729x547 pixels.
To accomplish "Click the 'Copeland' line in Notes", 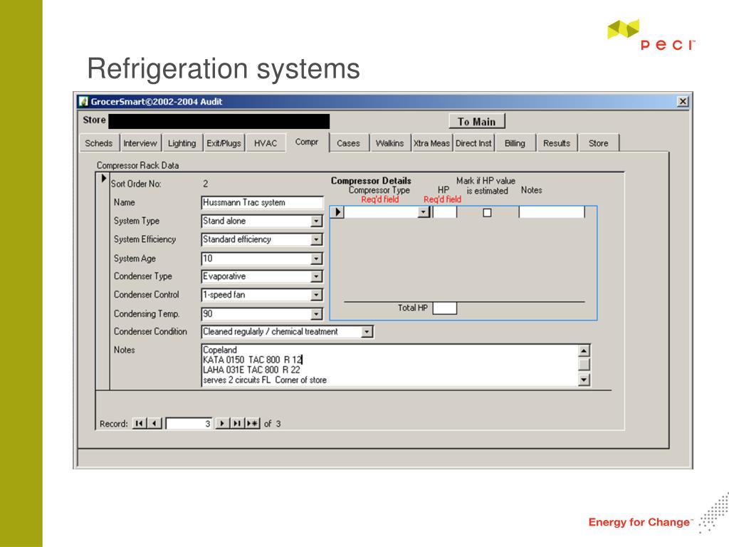I will (x=220, y=350).
